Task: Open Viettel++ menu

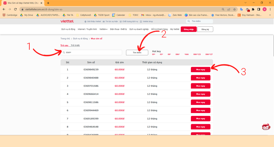Action: point(104,29)
